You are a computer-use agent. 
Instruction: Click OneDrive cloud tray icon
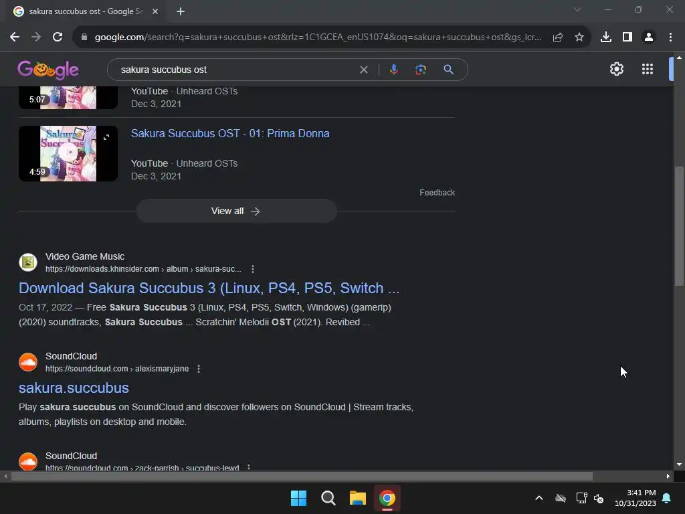[x=561, y=498]
